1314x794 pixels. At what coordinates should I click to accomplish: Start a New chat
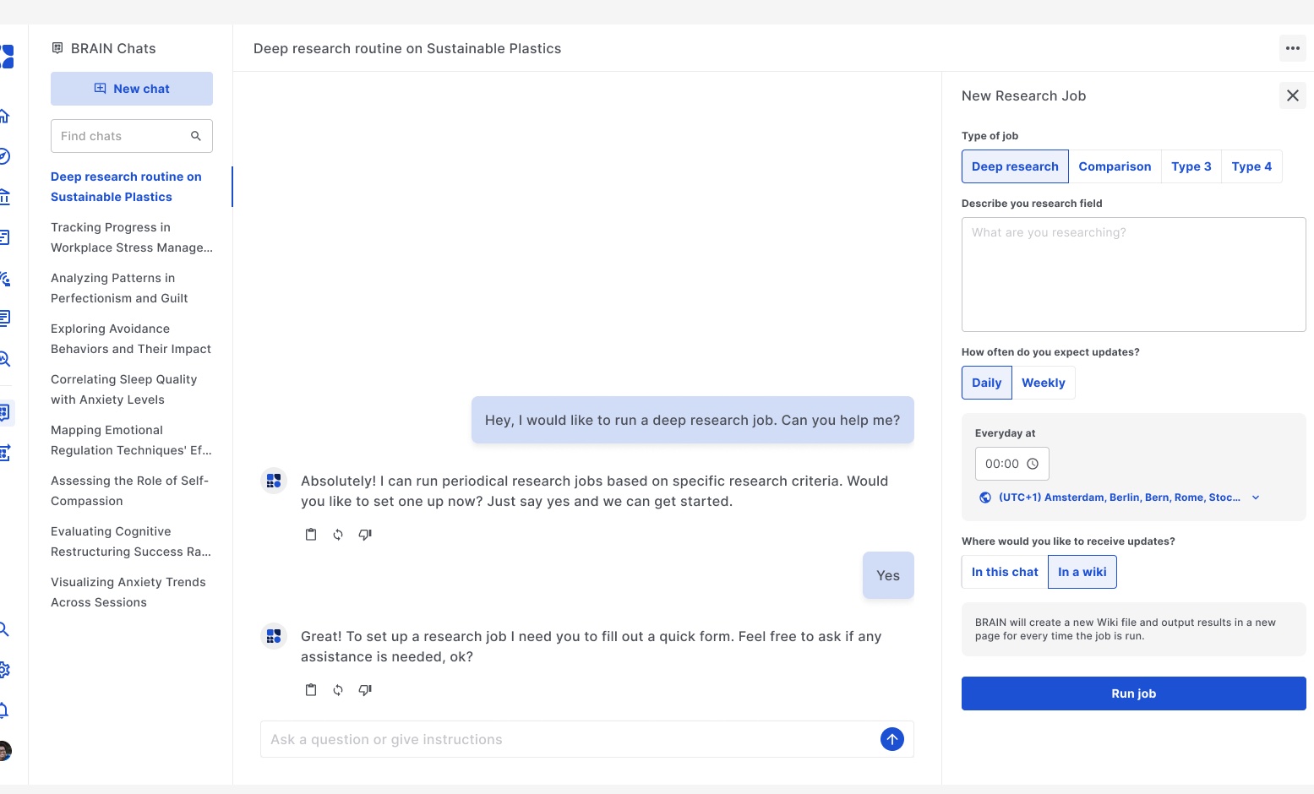pos(132,89)
